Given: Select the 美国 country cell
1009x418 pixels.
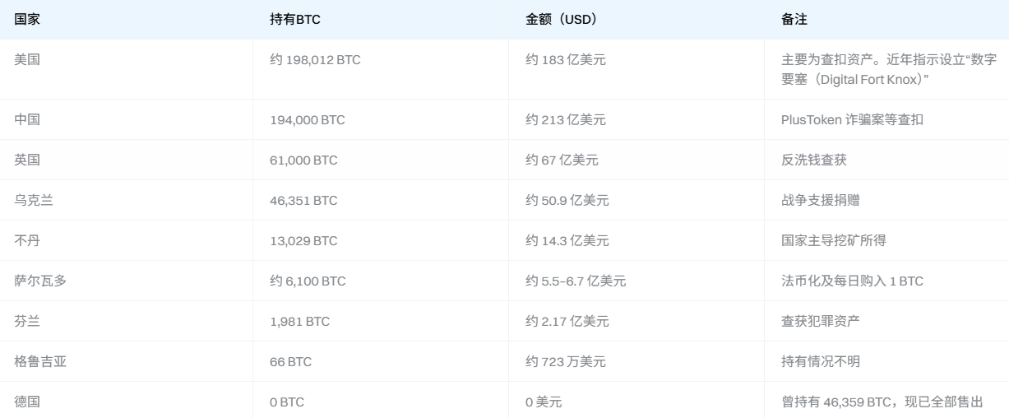Looking at the screenshot, I should (x=27, y=60).
